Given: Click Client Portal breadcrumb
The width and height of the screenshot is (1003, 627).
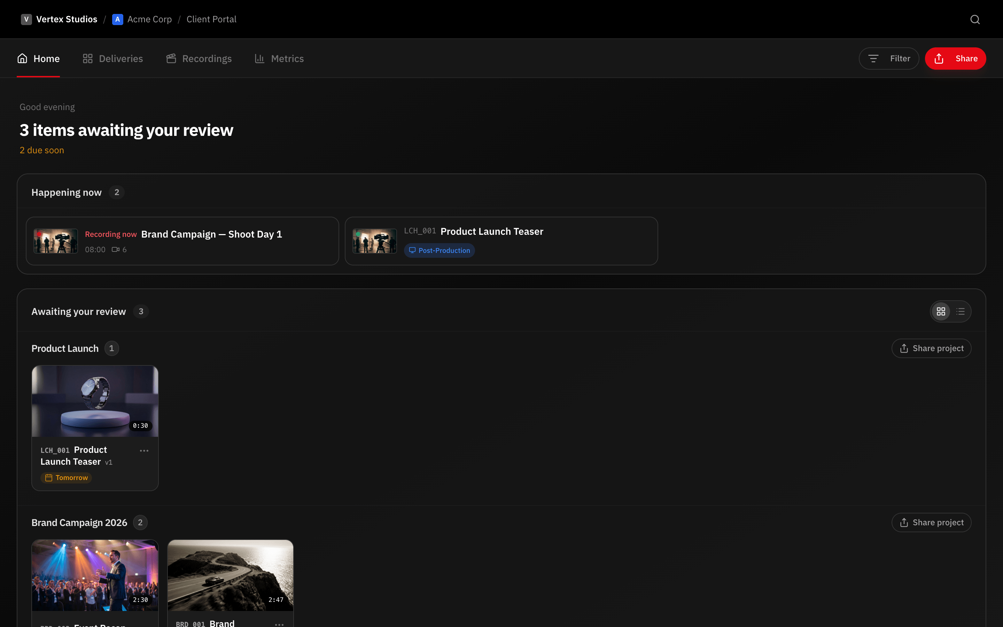Looking at the screenshot, I should [x=211, y=20].
